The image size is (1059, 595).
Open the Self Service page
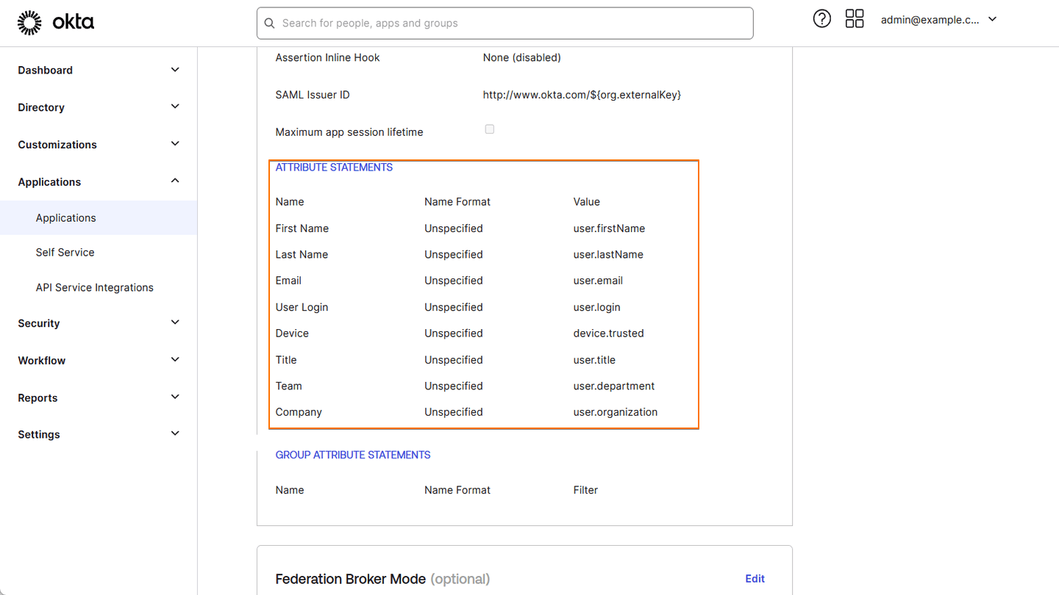coord(65,252)
